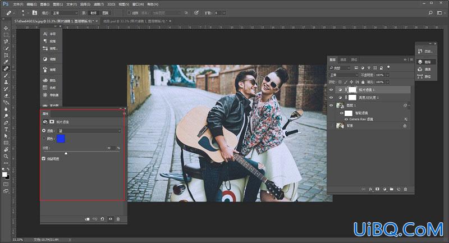Collapse Layer 1 smart filter list arrow
449x243 pixels.
click(x=409, y=106)
